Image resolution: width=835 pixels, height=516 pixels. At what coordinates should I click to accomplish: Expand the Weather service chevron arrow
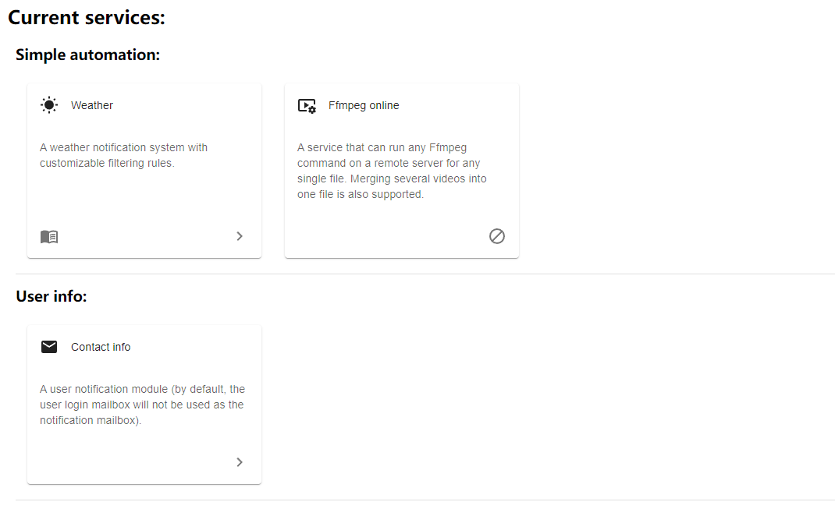(x=240, y=236)
